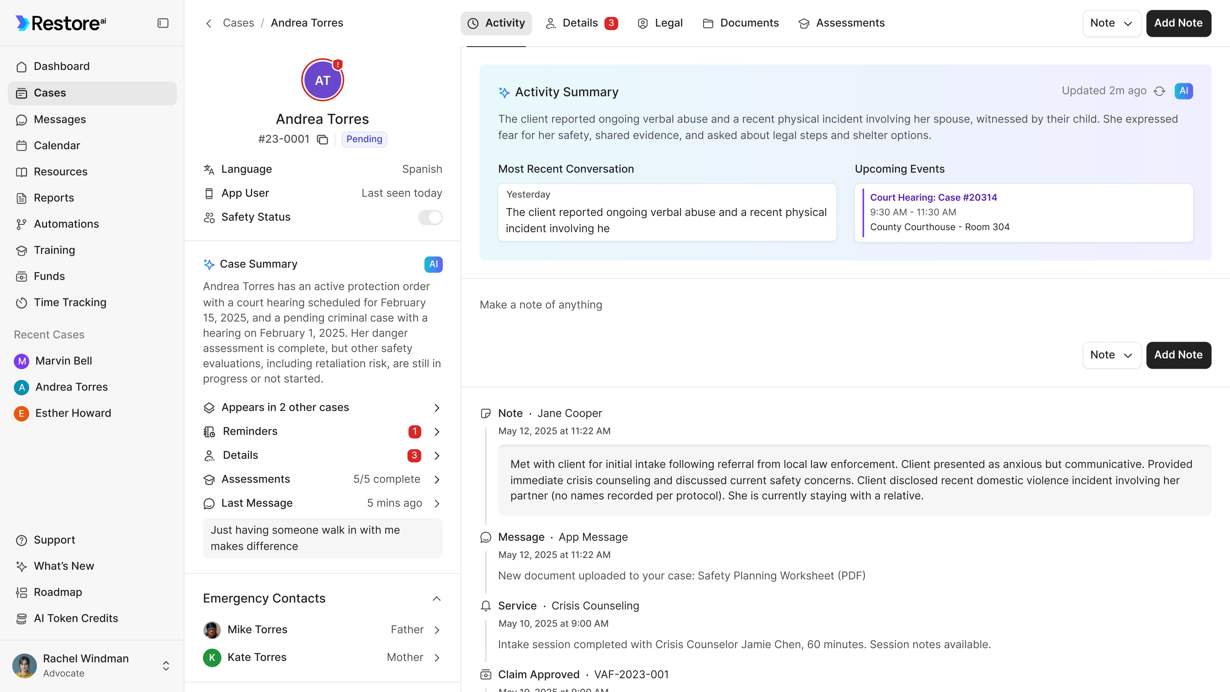Click the back arrow beside Cases
The image size is (1230, 692).
pyautogui.click(x=209, y=23)
